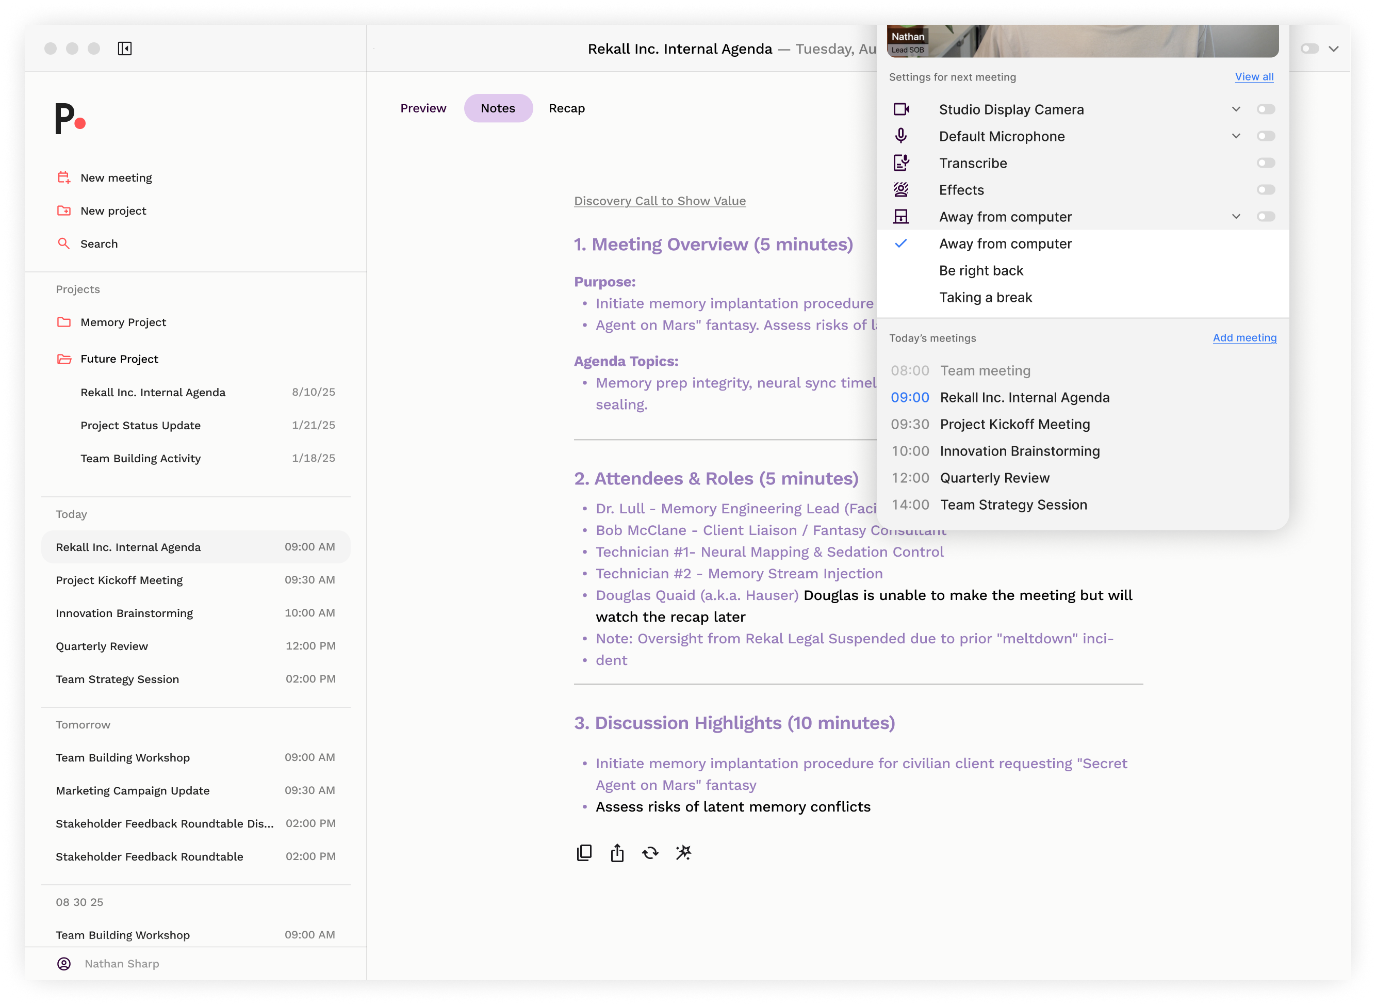
Task: Switch to the Recap tab
Action: (566, 108)
